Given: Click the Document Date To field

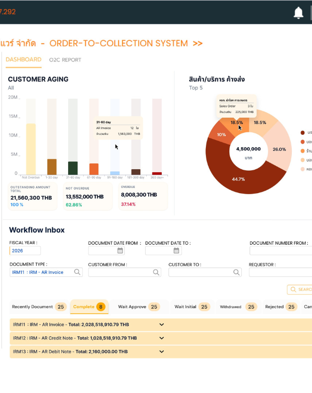Looking at the screenshot, I should 163,251.
